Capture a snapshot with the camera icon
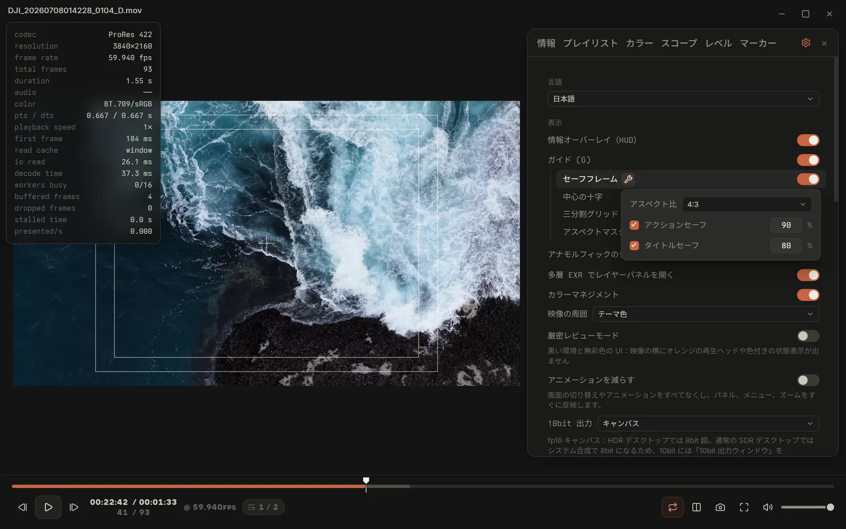The width and height of the screenshot is (846, 529). coord(720,507)
